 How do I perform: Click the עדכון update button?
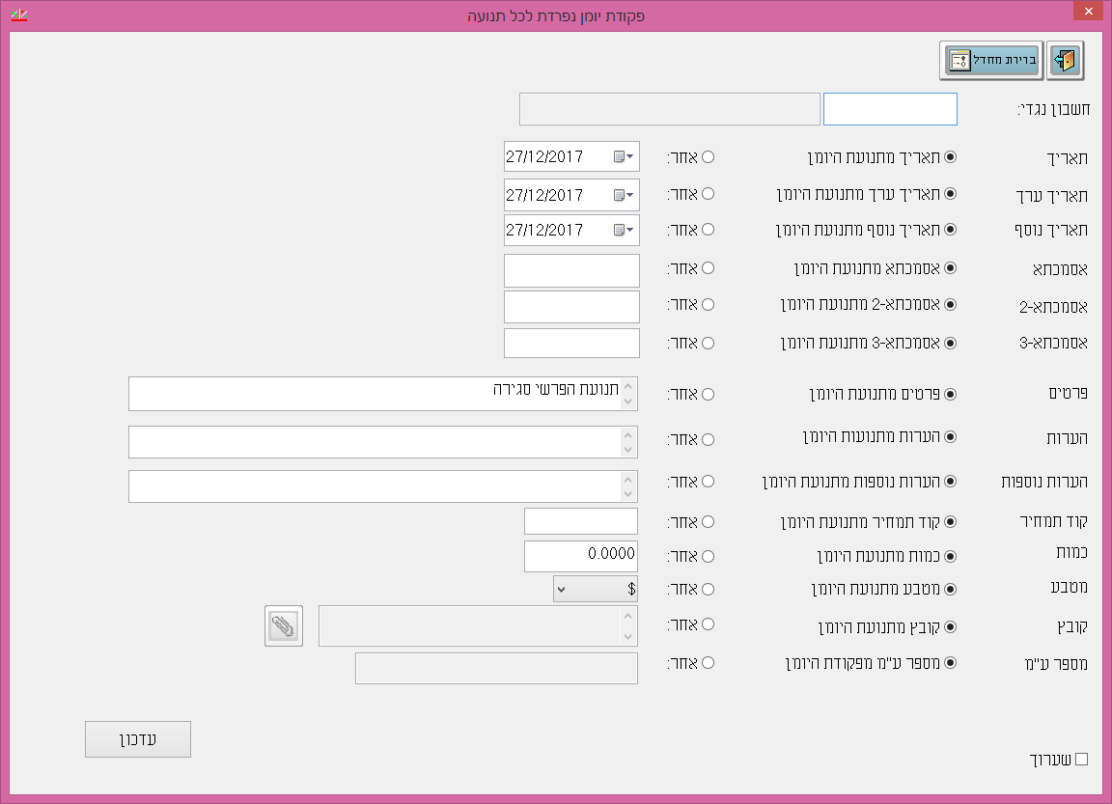[x=138, y=739]
